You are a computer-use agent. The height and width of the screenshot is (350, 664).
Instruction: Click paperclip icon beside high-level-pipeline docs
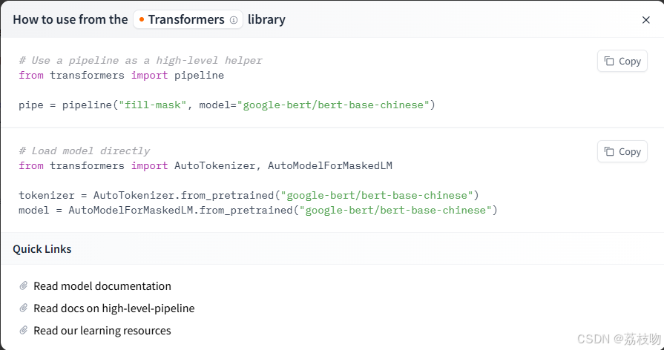pyautogui.click(x=24, y=308)
